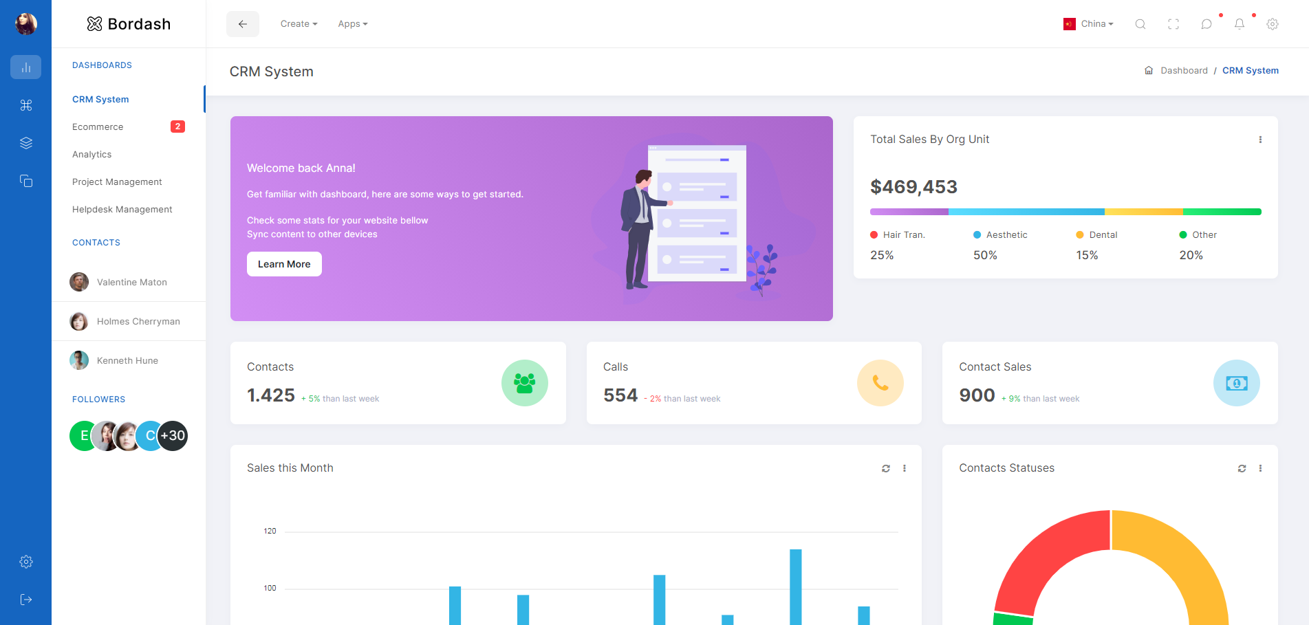Click the blue Aesthetic progress bar segment
The image size is (1309, 625).
[1026, 212]
